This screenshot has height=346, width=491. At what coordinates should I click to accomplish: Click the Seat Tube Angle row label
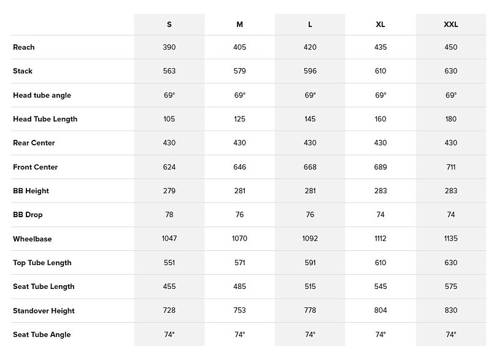tap(42, 334)
